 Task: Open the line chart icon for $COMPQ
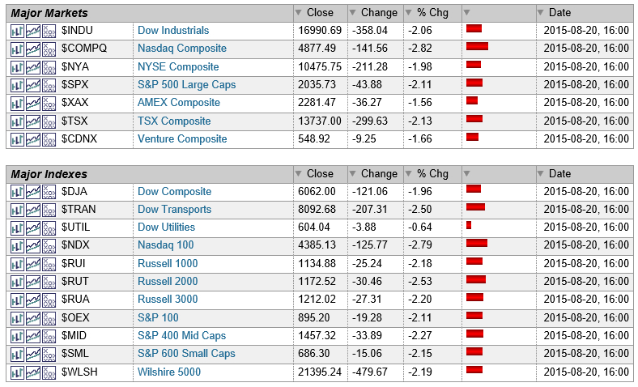coord(33,49)
